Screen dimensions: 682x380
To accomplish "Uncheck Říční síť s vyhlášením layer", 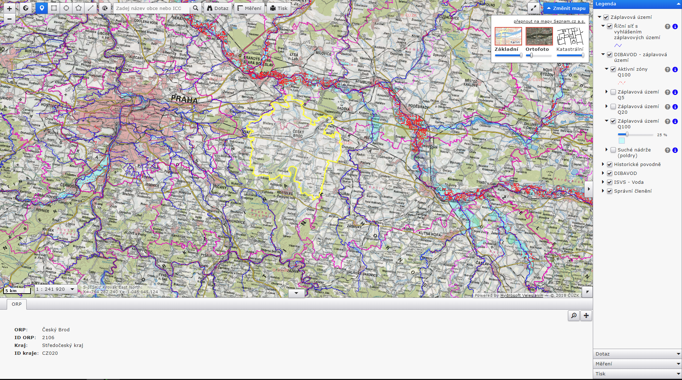I will pos(609,26).
